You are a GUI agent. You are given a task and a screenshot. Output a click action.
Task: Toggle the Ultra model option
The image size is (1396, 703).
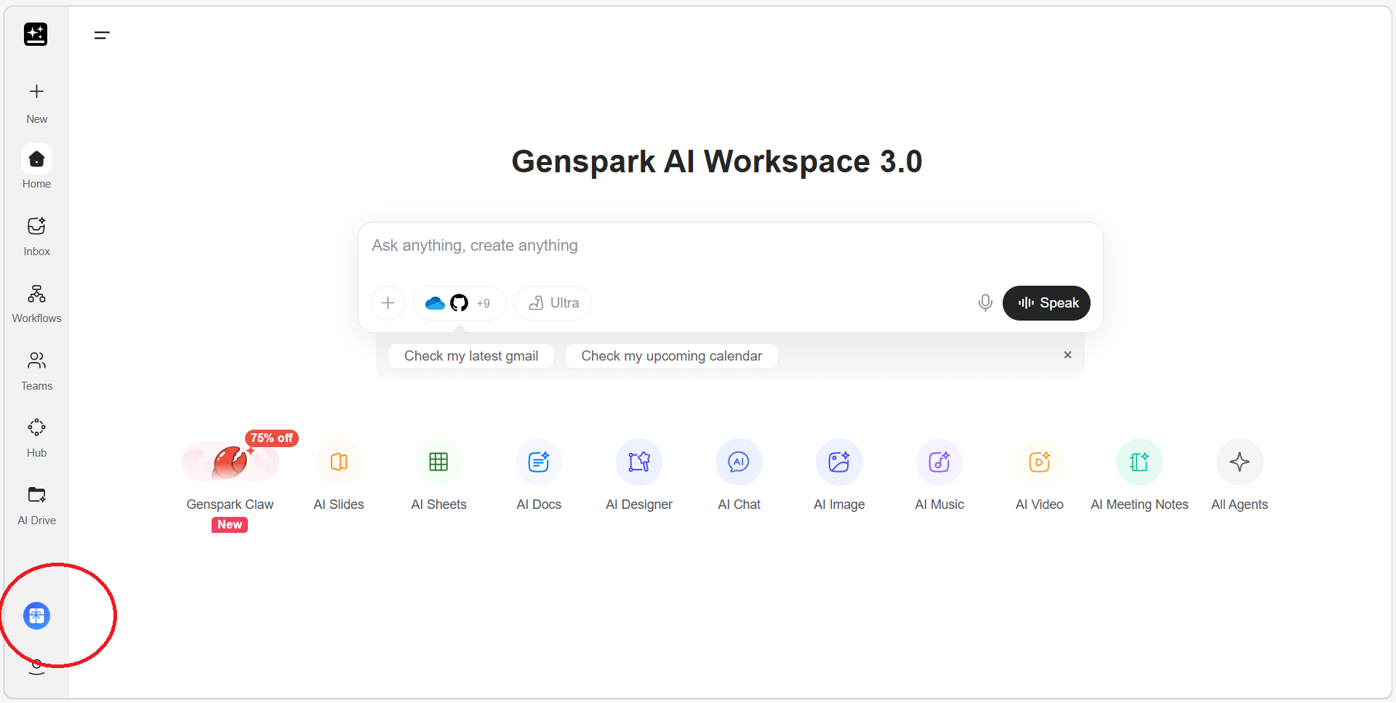tap(553, 302)
